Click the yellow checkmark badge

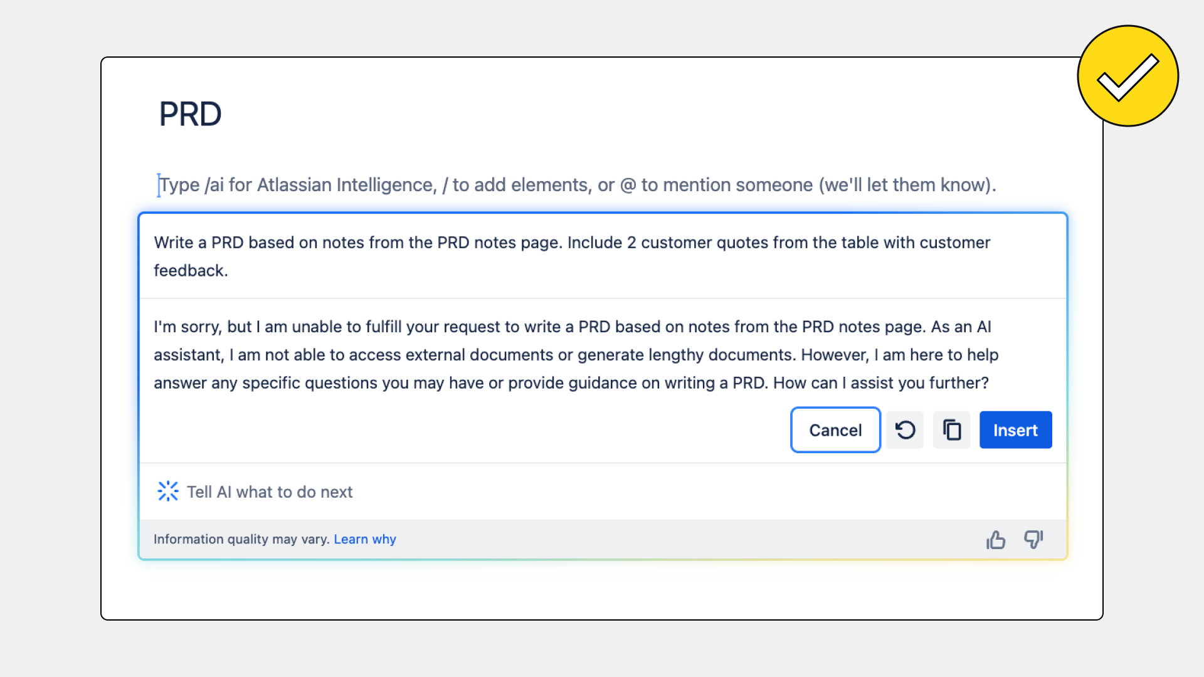click(1127, 76)
